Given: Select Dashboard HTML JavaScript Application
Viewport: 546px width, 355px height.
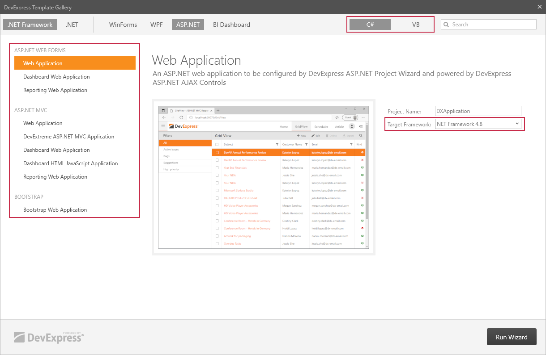Looking at the screenshot, I should point(75,163).
